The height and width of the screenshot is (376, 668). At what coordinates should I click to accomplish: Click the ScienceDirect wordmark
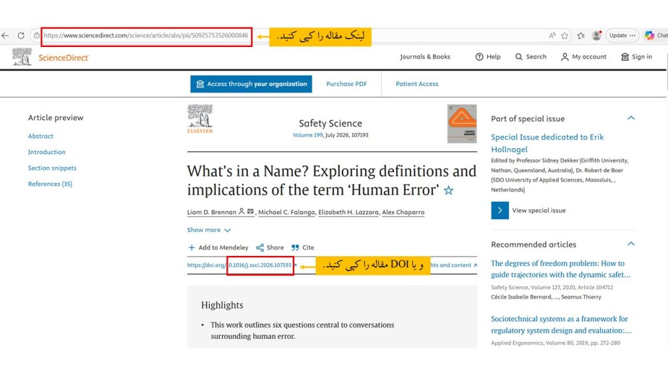click(64, 57)
